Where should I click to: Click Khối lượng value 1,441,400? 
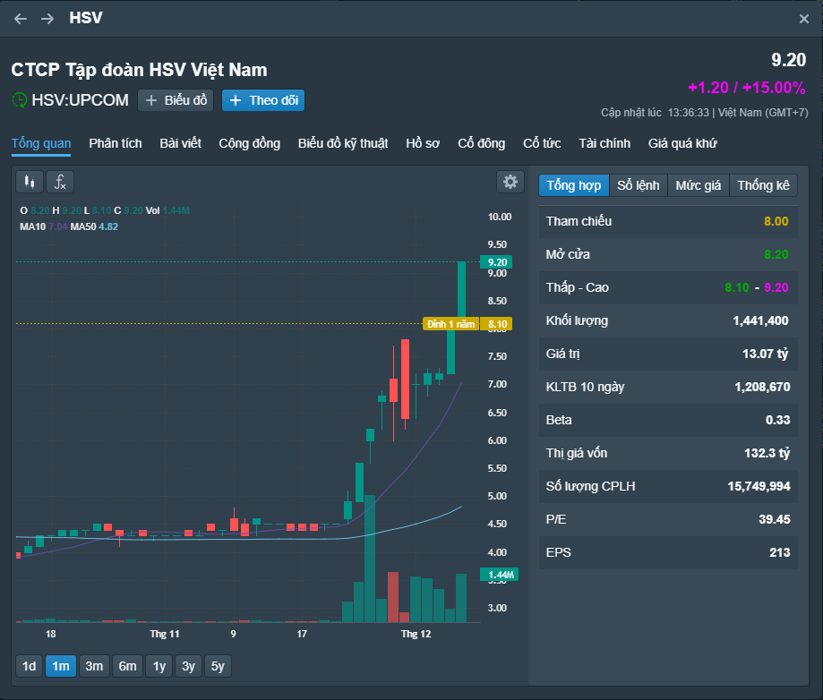pos(760,320)
